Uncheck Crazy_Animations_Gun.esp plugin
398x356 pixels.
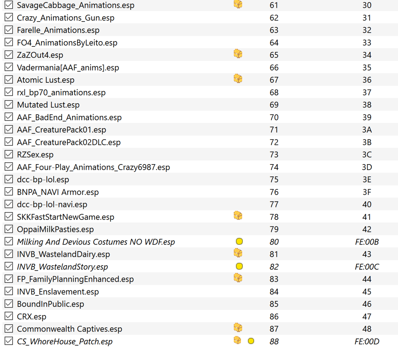pos(9,17)
